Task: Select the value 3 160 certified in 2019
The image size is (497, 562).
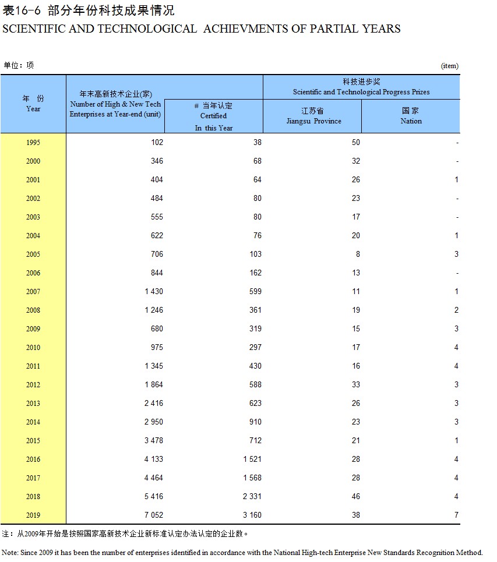Action: tap(252, 515)
